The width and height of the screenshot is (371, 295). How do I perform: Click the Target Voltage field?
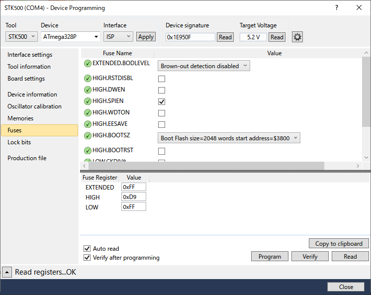[x=253, y=37]
